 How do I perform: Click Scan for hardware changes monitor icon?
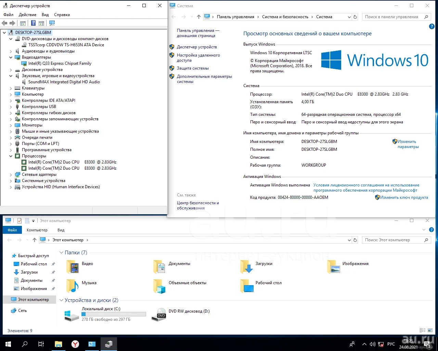pyautogui.click(x=52, y=23)
